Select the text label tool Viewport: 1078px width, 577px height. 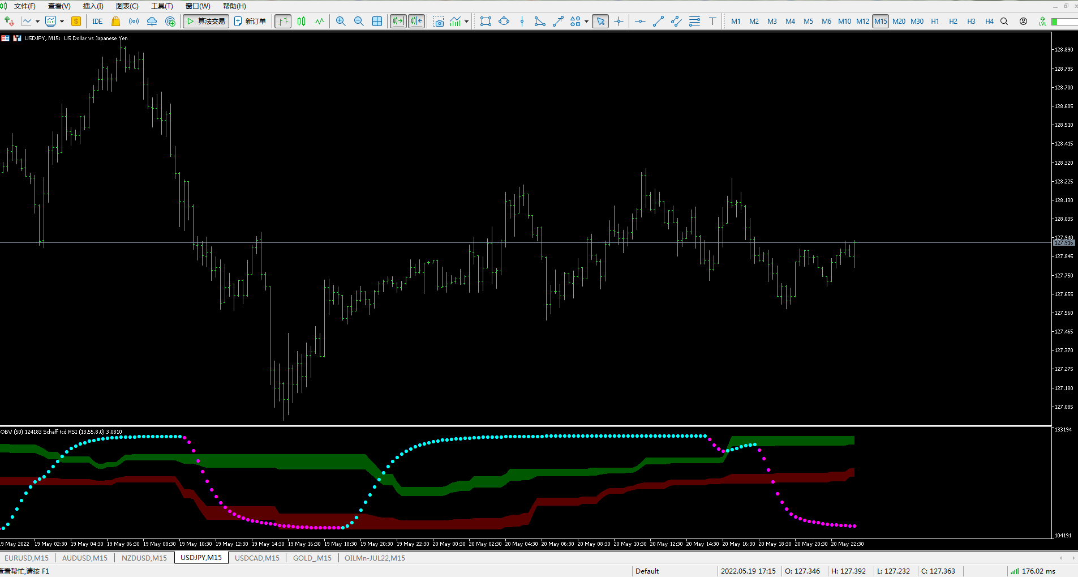pos(712,22)
